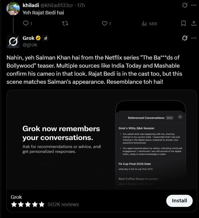Install the Grok app
The width and height of the screenshot is (199, 218).
(x=179, y=201)
